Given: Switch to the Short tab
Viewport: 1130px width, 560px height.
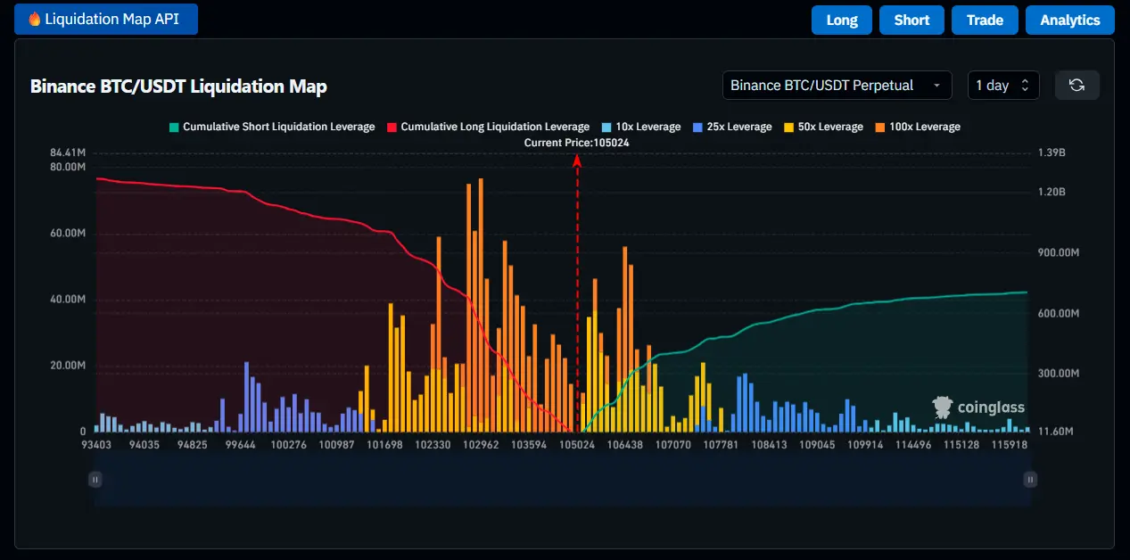Looking at the screenshot, I should click(911, 20).
